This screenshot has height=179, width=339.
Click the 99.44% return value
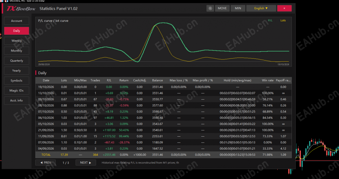pyautogui.click(x=124, y=136)
